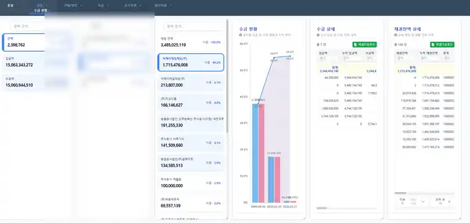
Task: Open the 공시자료 menu in the top bar
Action: coord(132,6)
